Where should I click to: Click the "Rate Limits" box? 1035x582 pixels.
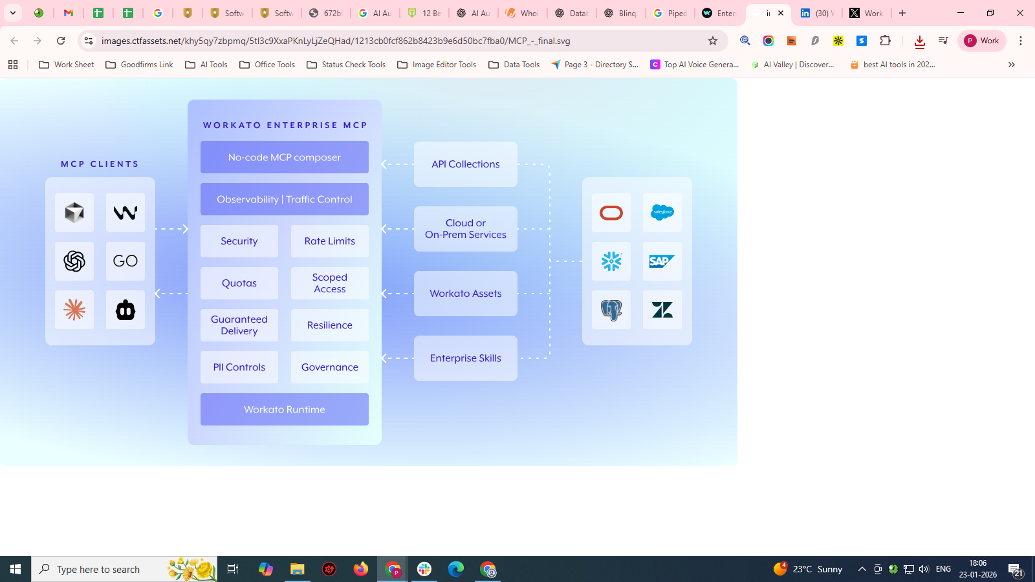click(x=330, y=241)
